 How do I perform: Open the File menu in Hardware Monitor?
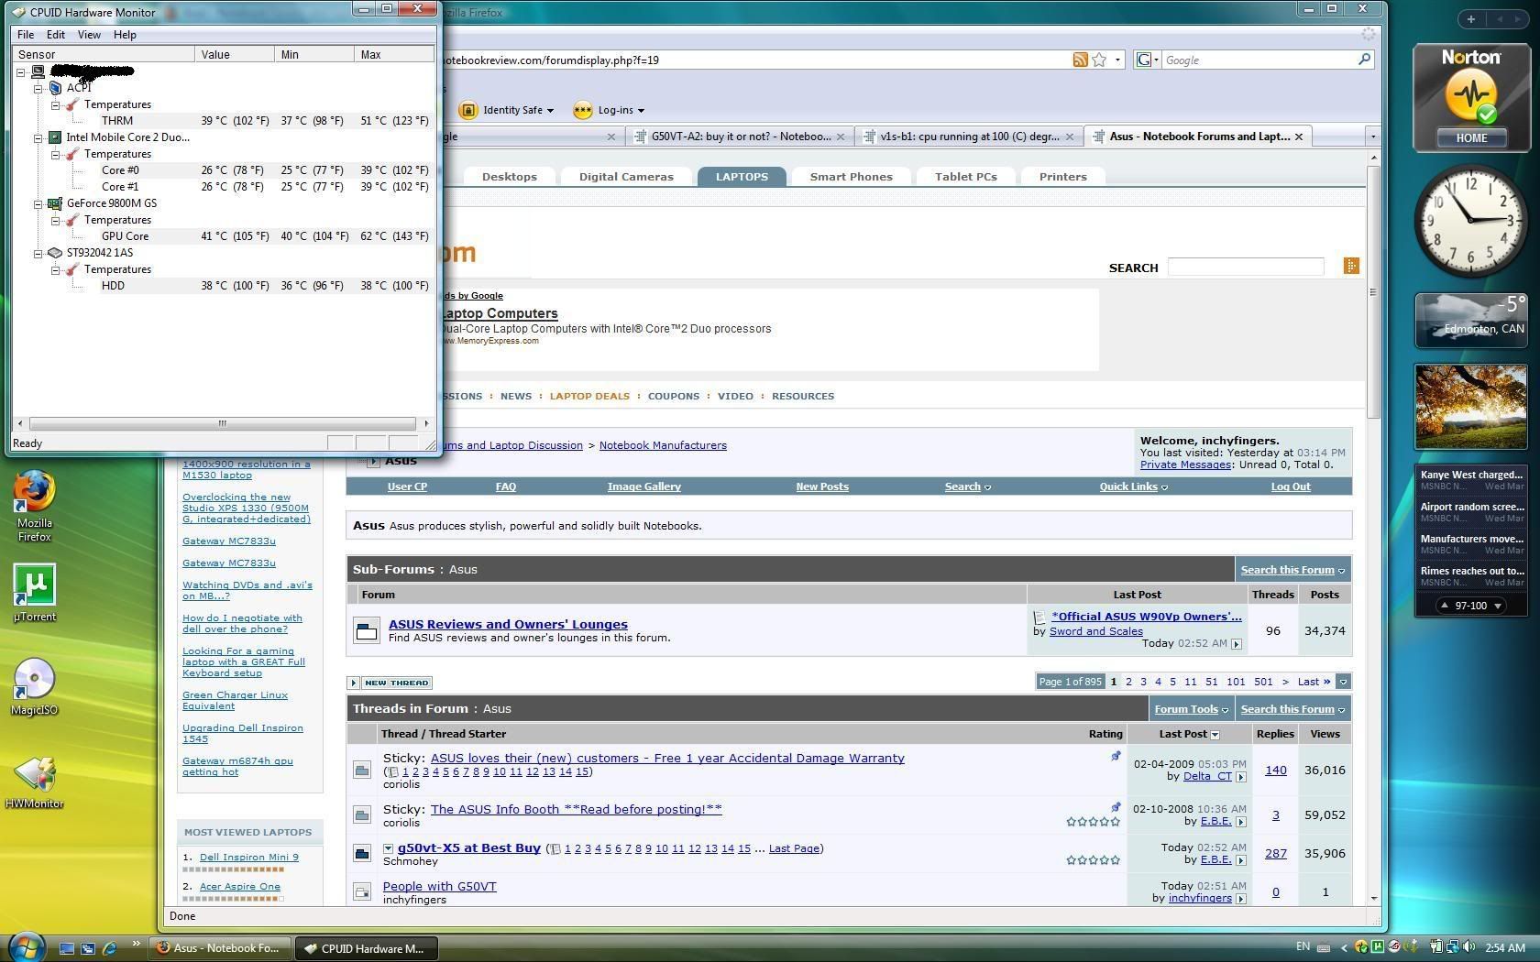pyautogui.click(x=26, y=35)
